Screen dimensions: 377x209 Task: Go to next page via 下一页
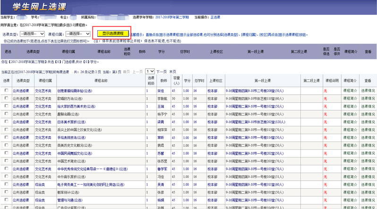click(162, 71)
